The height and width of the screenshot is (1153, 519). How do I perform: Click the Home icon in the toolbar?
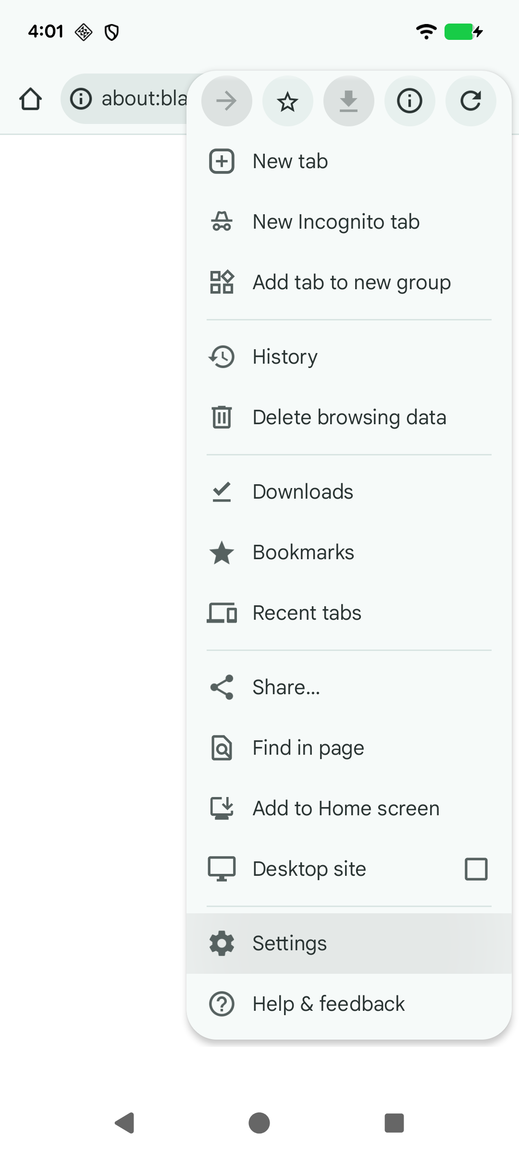click(30, 98)
